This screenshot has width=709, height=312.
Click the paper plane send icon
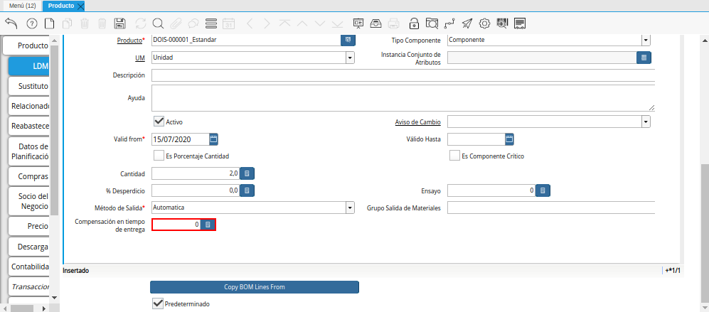[467, 23]
